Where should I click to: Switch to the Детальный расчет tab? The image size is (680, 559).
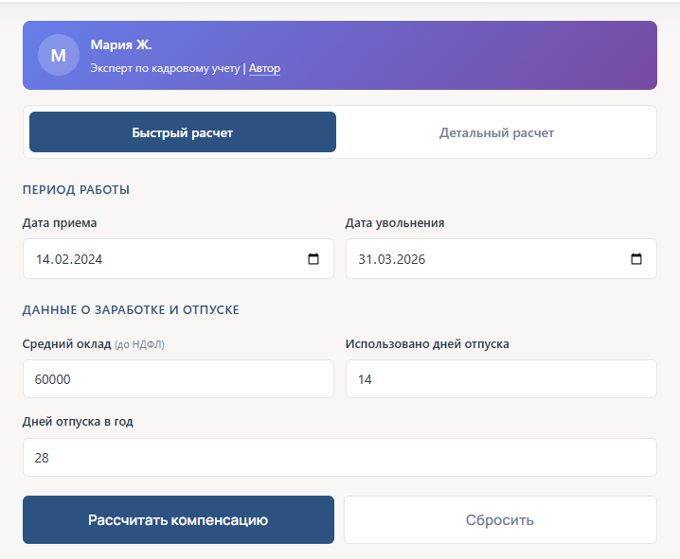(x=496, y=132)
